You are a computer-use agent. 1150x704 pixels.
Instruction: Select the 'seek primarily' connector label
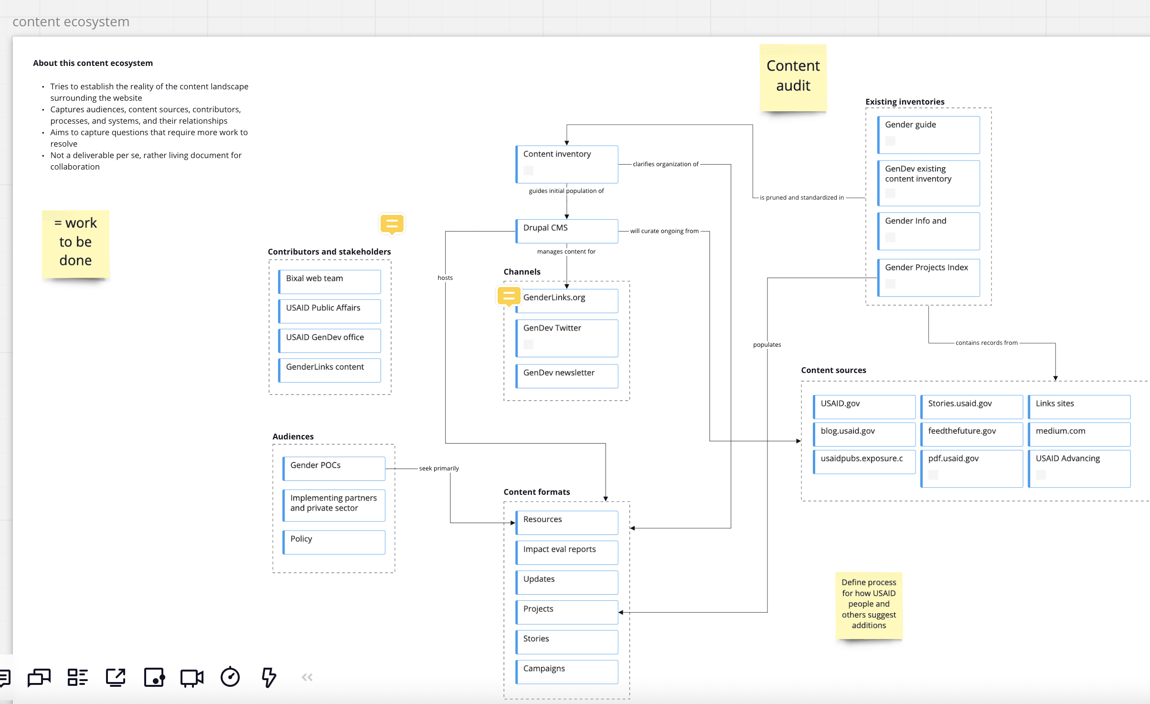(439, 469)
